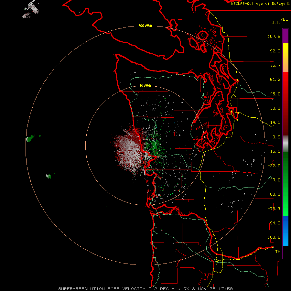The image size is (291, 291).
Task: Click the TH threshold legend label
Action: [x=278, y=252]
